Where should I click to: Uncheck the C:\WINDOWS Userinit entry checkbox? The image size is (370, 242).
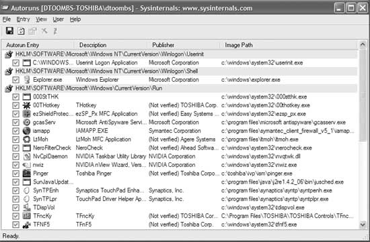pos(16,63)
